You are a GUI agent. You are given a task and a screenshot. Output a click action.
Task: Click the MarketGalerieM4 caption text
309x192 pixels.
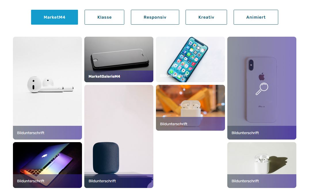[x=104, y=76]
